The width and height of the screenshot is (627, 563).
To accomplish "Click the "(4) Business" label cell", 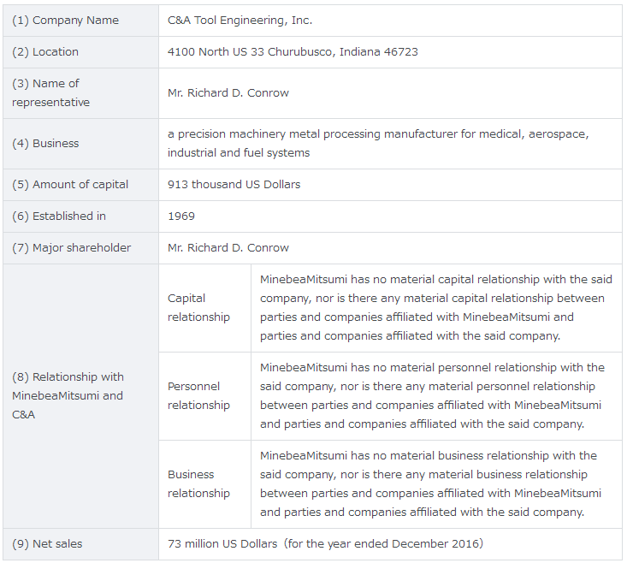I will click(x=45, y=144).
